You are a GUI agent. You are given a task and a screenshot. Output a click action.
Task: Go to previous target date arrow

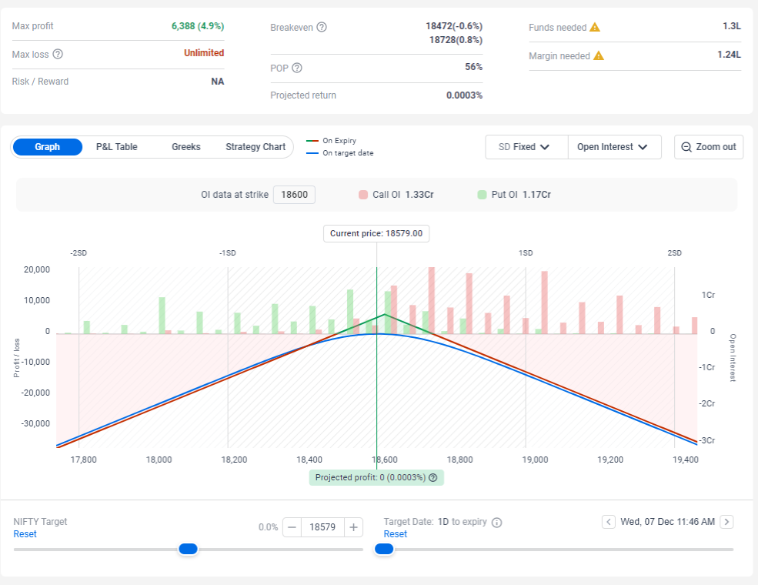pos(609,522)
